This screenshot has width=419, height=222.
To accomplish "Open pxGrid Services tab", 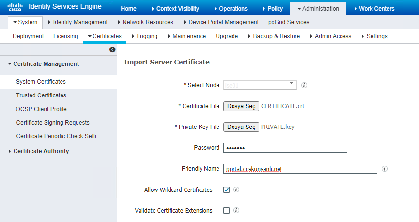I will (x=289, y=22).
